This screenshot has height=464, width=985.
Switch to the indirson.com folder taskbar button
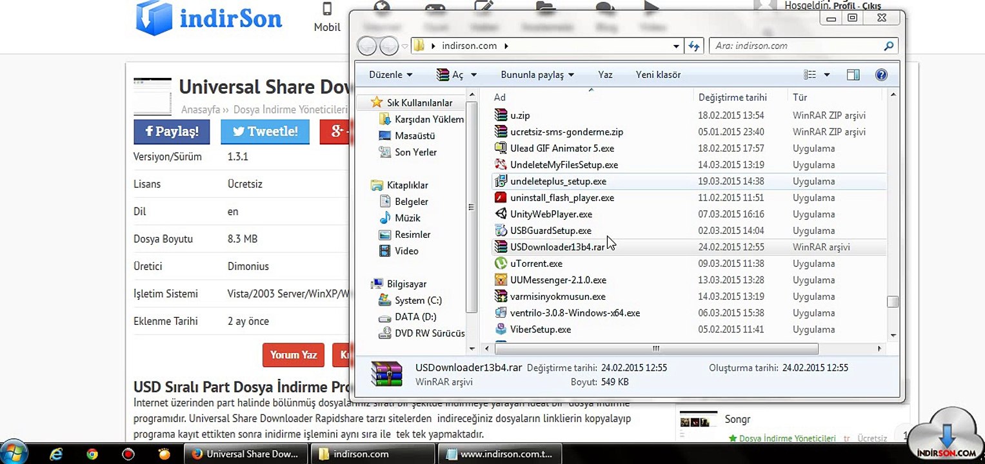(x=373, y=454)
